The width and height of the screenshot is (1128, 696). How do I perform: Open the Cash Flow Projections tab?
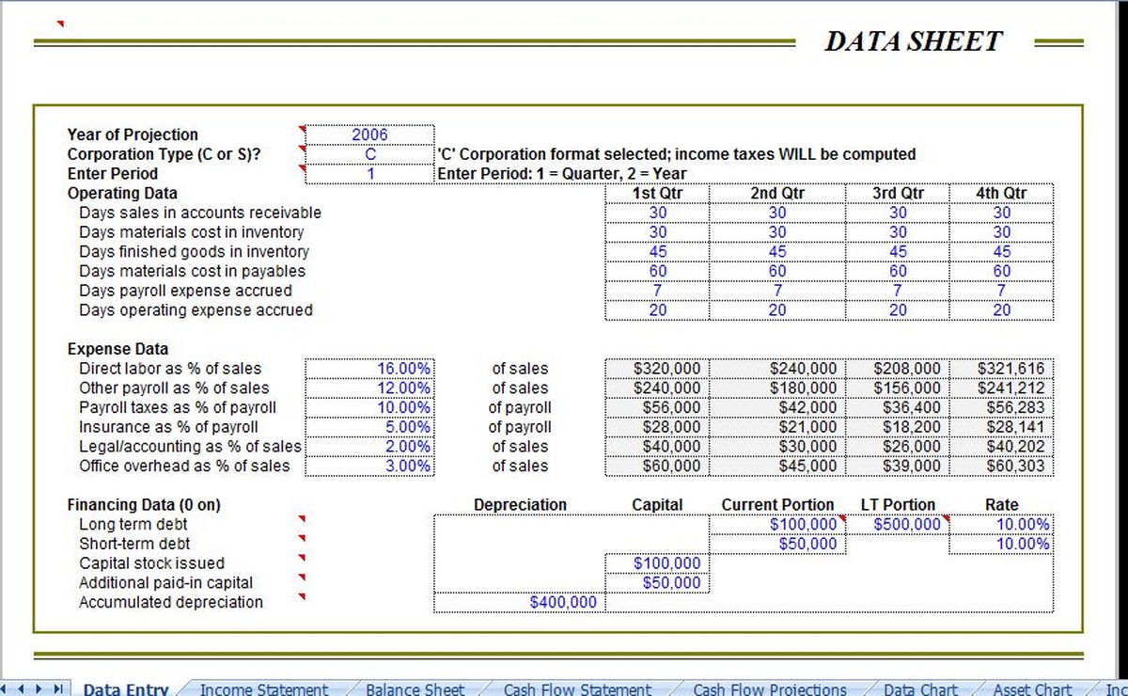pyautogui.click(x=769, y=688)
